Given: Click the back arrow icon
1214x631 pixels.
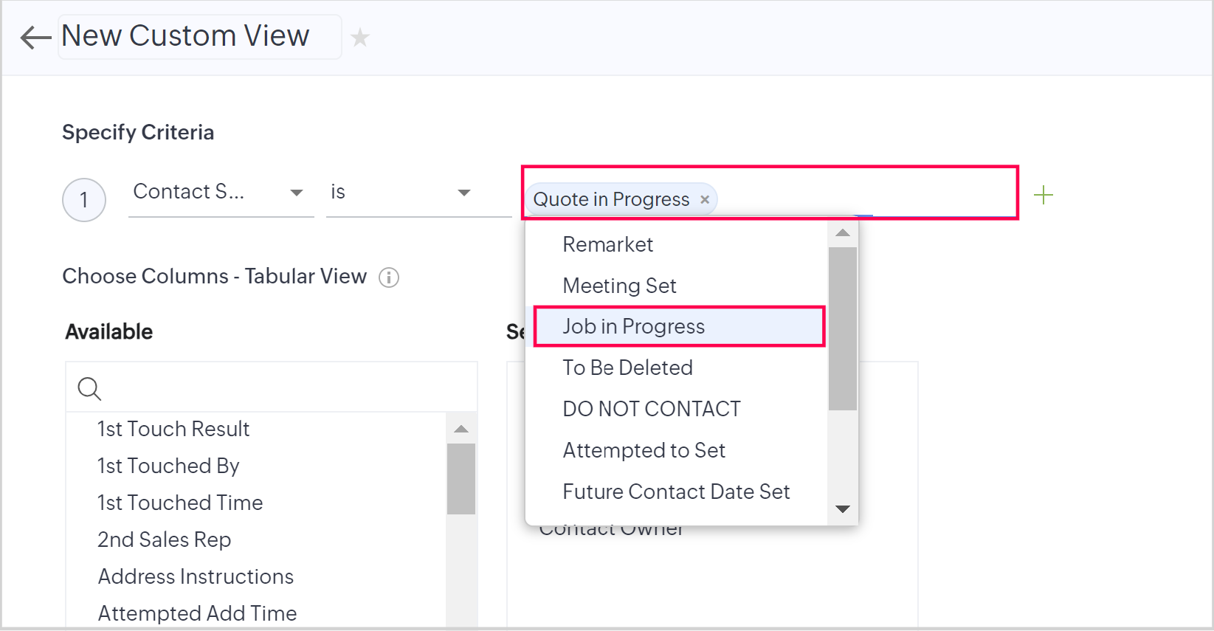Looking at the screenshot, I should 35,37.
